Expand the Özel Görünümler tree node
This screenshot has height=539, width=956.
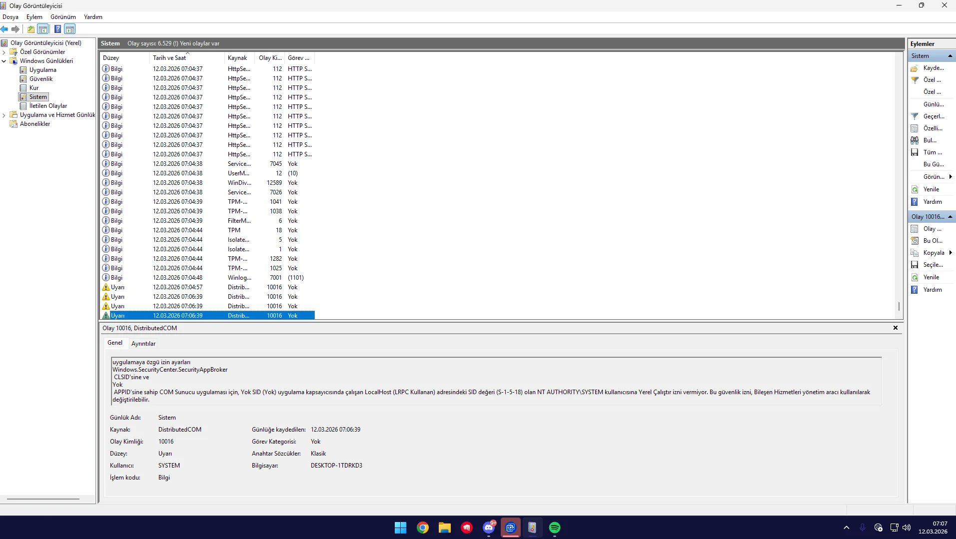4,52
